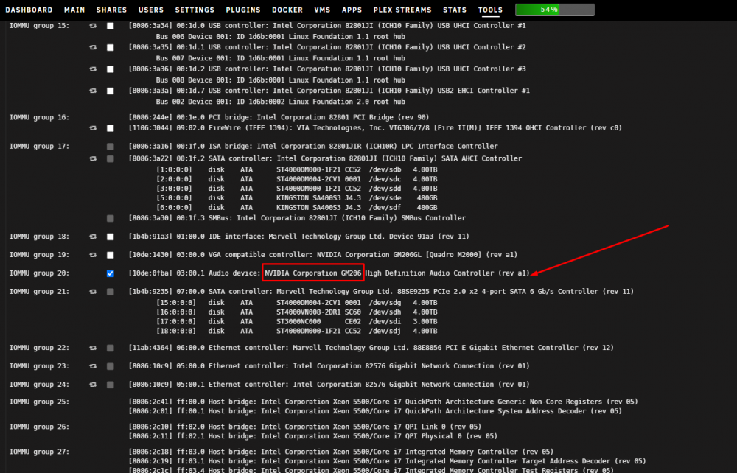Click the 'IOMMU group 15:' label
Screen dimensions: 737x473
tap(40, 25)
